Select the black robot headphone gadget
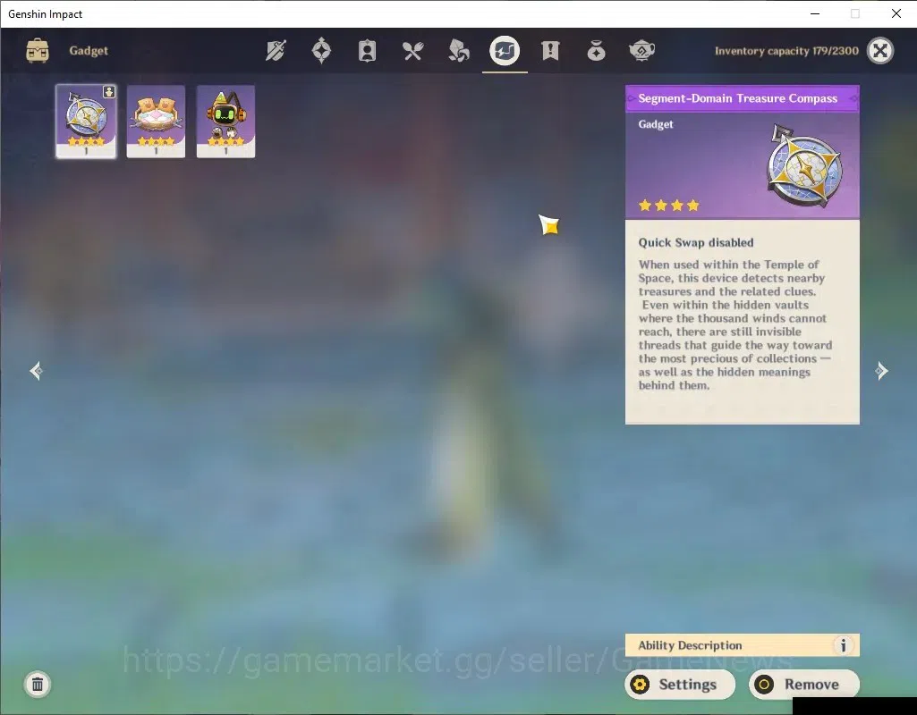The image size is (917, 715). click(x=225, y=122)
